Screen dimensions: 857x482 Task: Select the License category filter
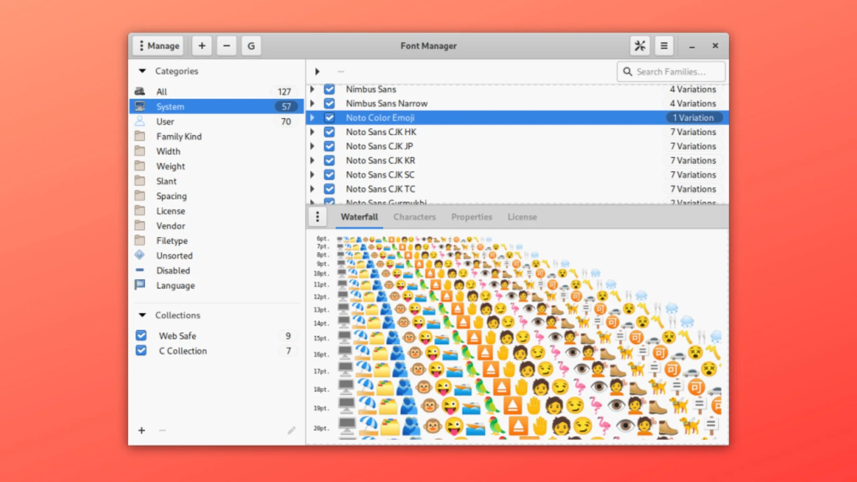pos(171,211)
